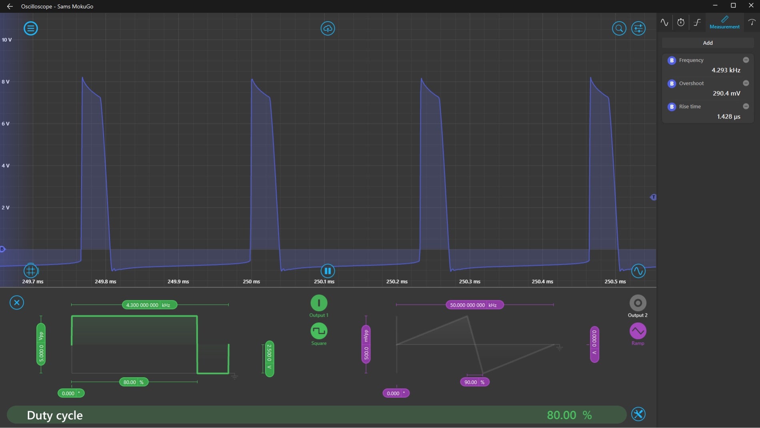Enable Output 2 power button
The image size is (760, 428).
click(x=638, y=303)
